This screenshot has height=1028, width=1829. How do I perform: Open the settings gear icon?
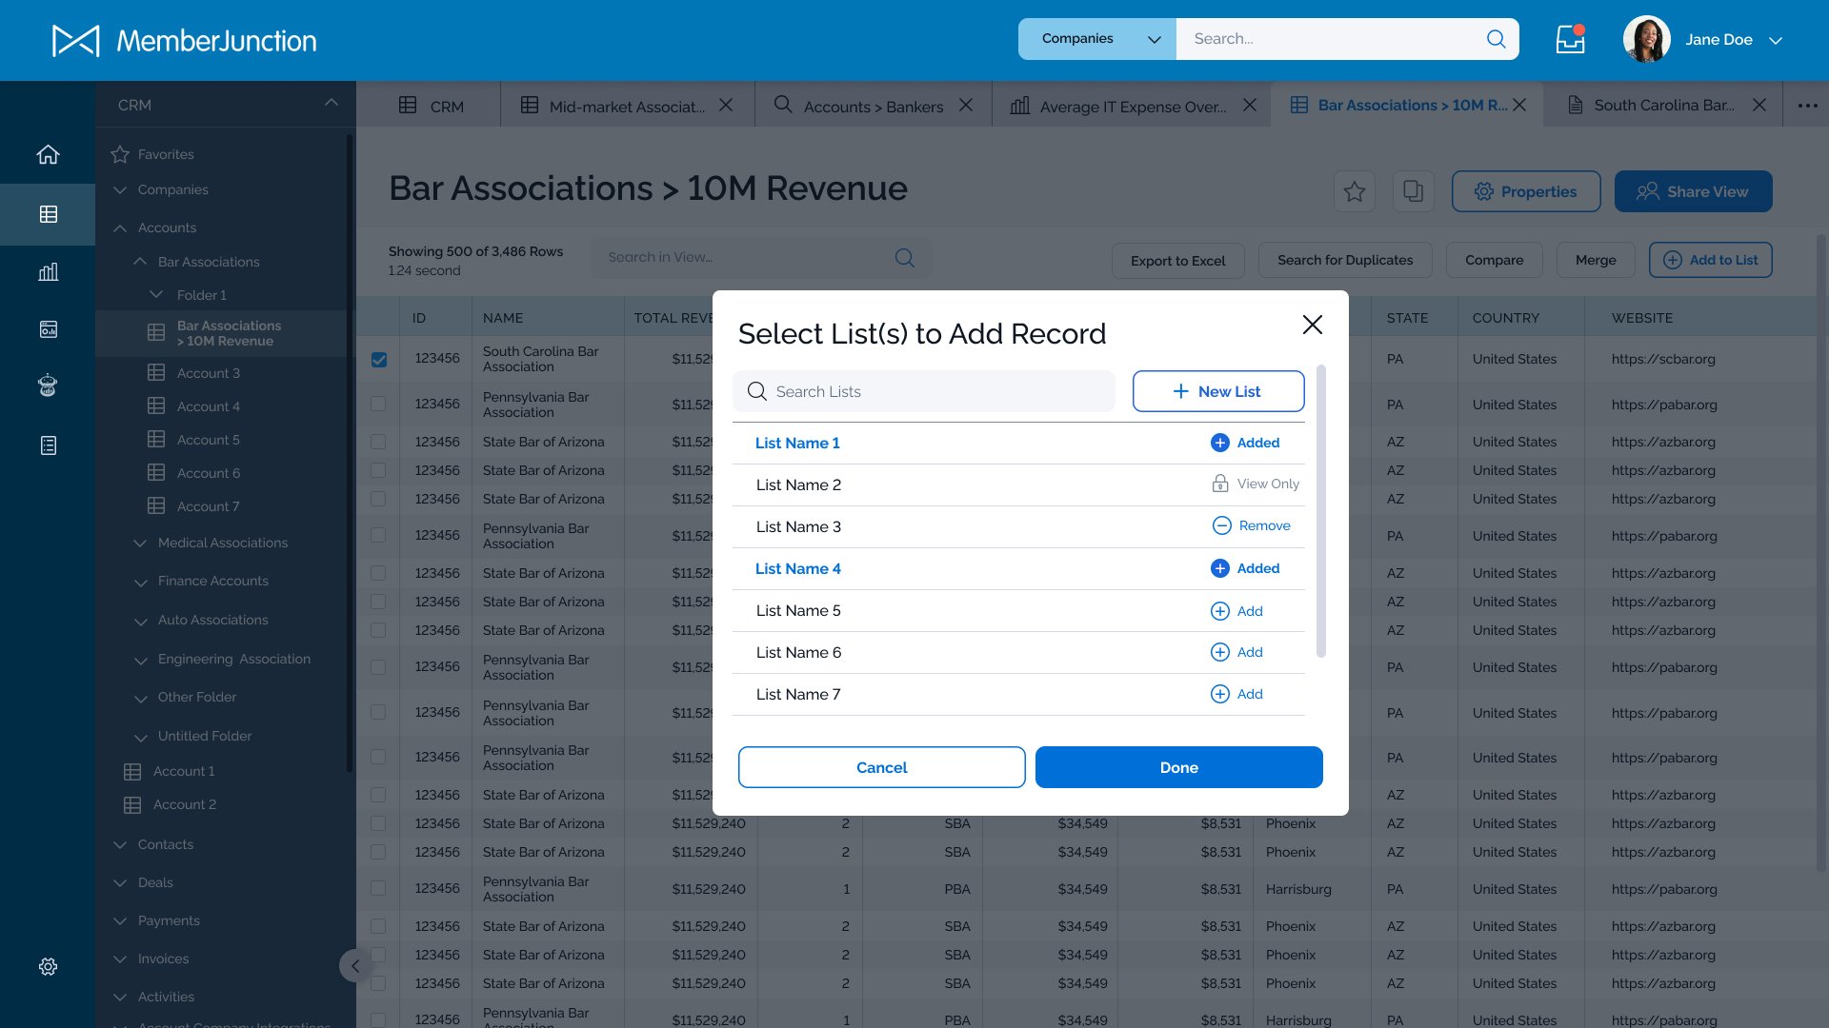[x=48, y=966]
